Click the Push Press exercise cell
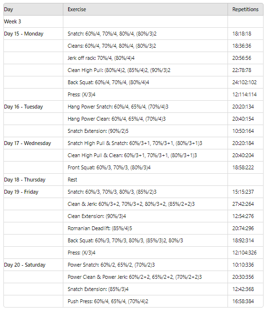This screenshot has height=309, width=266. point(146,301)
